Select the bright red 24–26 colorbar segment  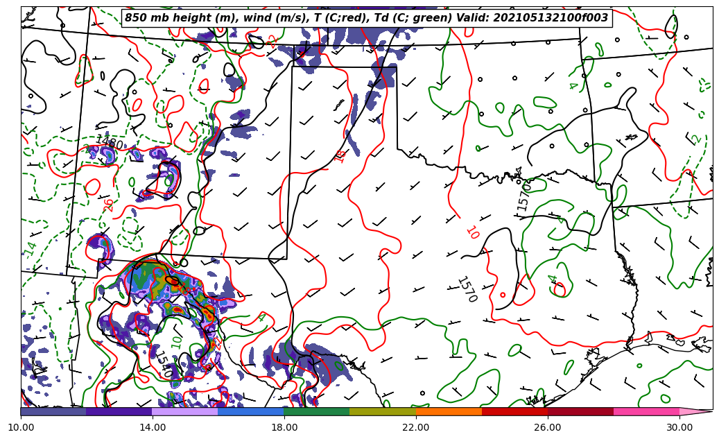[514, 411]
